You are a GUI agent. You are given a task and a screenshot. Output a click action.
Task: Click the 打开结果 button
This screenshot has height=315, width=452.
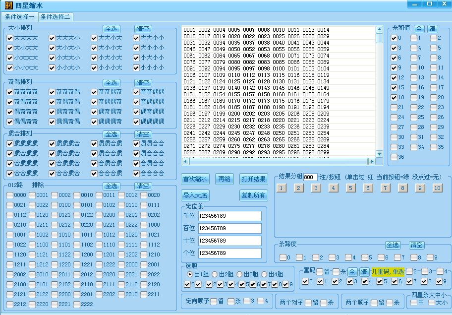(253, 179)
